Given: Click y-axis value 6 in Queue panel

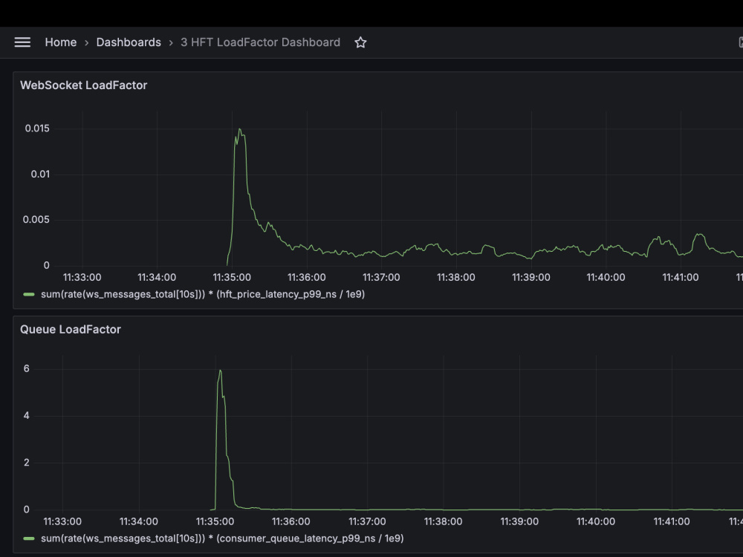Looking at the screenshot, I should [27, 369].
